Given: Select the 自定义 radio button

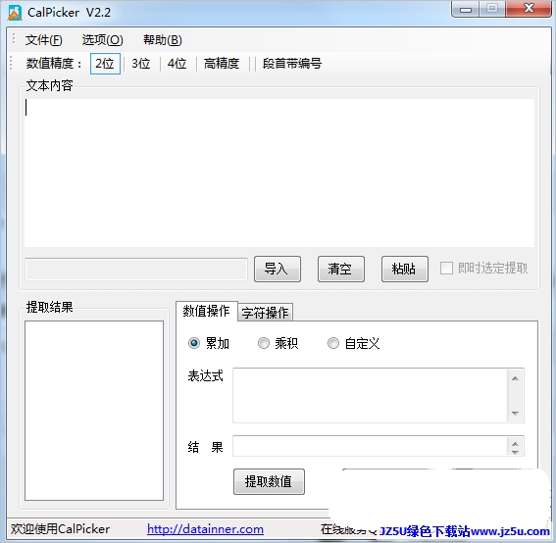Looking at the screenshot, I should pos(333,343).
